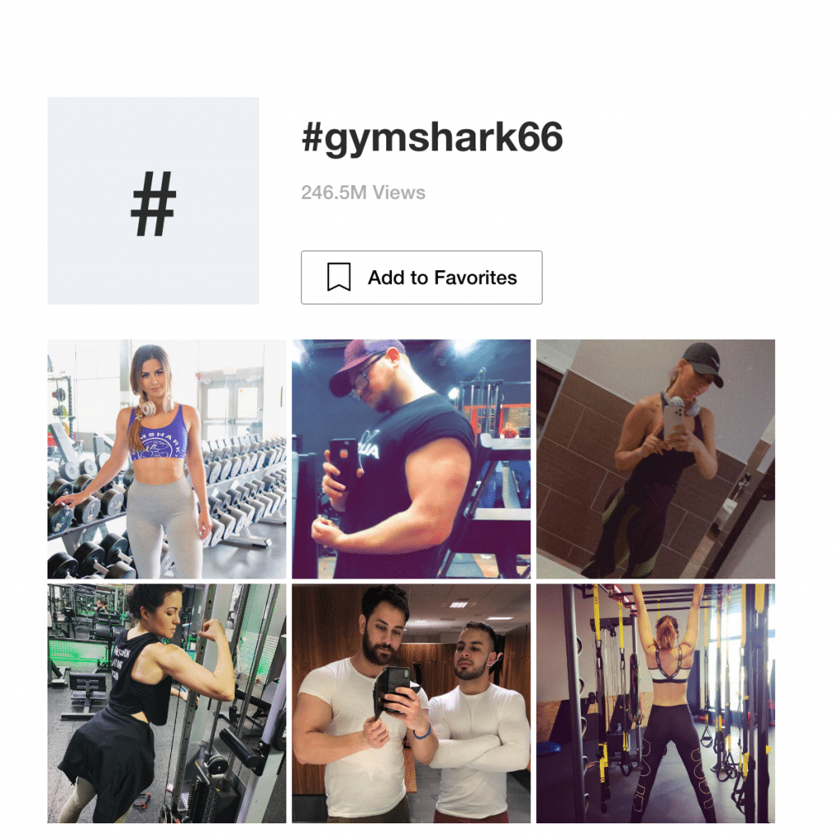Click the Gymshark logo on blue sports bra
838x838 pixels.
coord(159,443)
